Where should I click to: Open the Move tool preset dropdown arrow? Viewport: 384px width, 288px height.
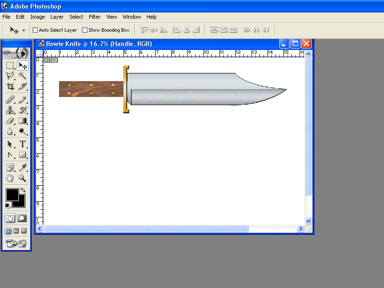[x=24, y=30]
